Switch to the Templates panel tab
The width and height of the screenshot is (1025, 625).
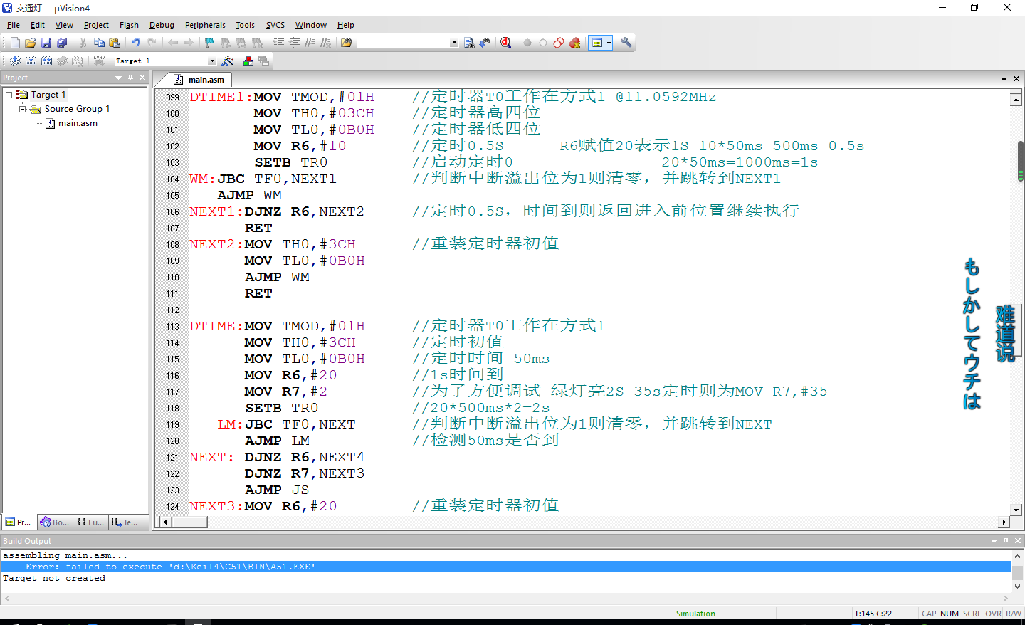(x=125, y=522)
